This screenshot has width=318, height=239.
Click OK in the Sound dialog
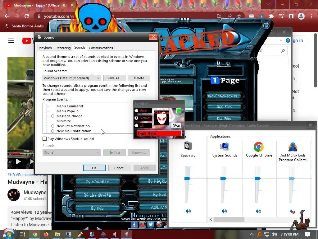[94, 168]
